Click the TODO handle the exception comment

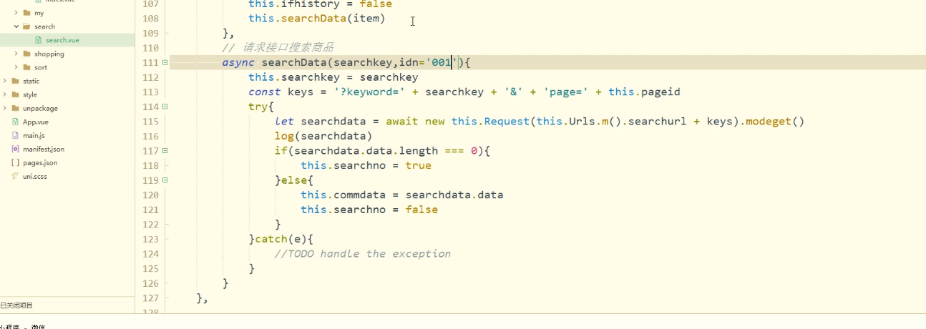click(x=363, y=254)
